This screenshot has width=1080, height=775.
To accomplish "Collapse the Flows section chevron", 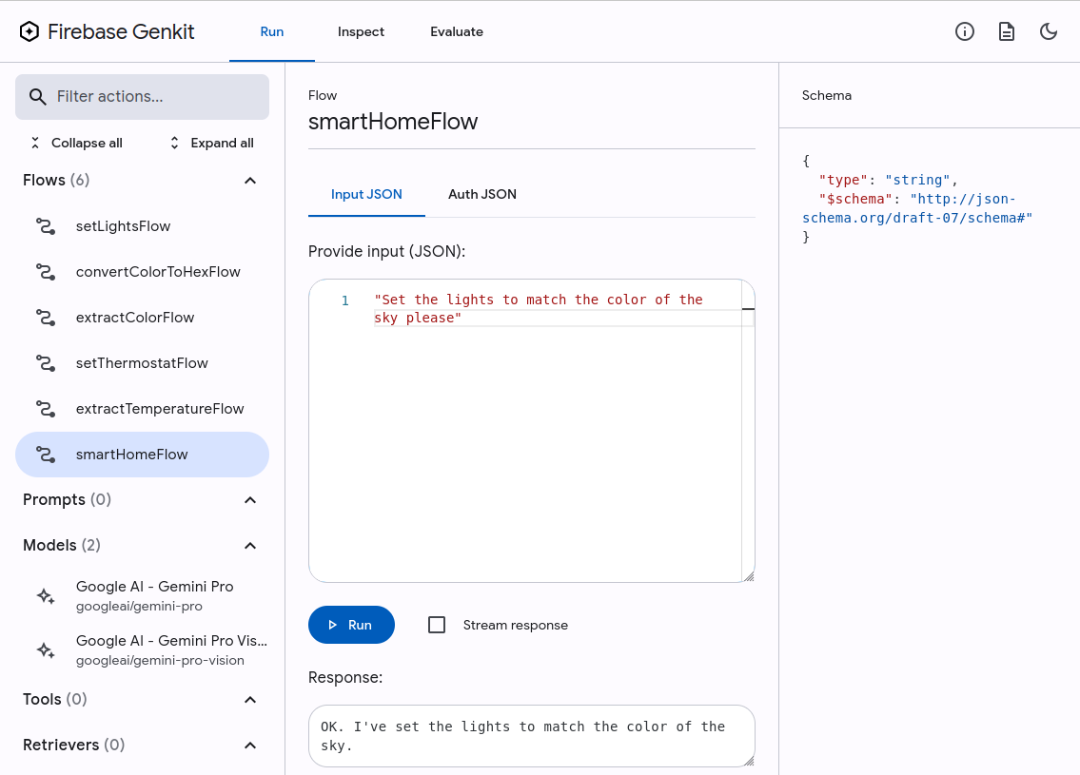I will (250, 180).
